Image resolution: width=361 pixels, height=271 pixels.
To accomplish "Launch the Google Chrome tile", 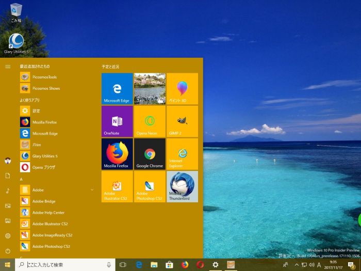I will [x=150, y=154].
